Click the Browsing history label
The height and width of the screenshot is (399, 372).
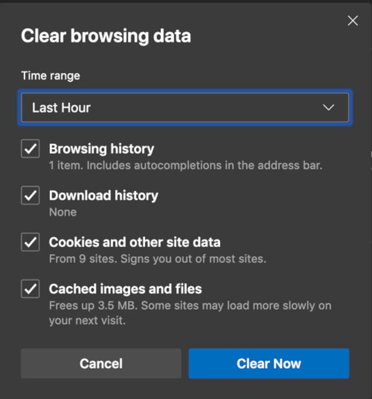pyautogui.click(x=101, y=149)
